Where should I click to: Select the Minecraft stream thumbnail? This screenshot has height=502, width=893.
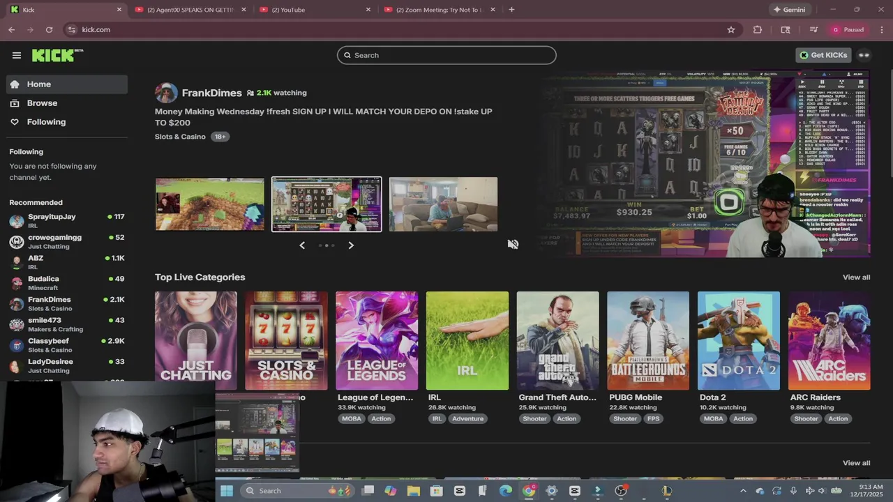point(210,204)
